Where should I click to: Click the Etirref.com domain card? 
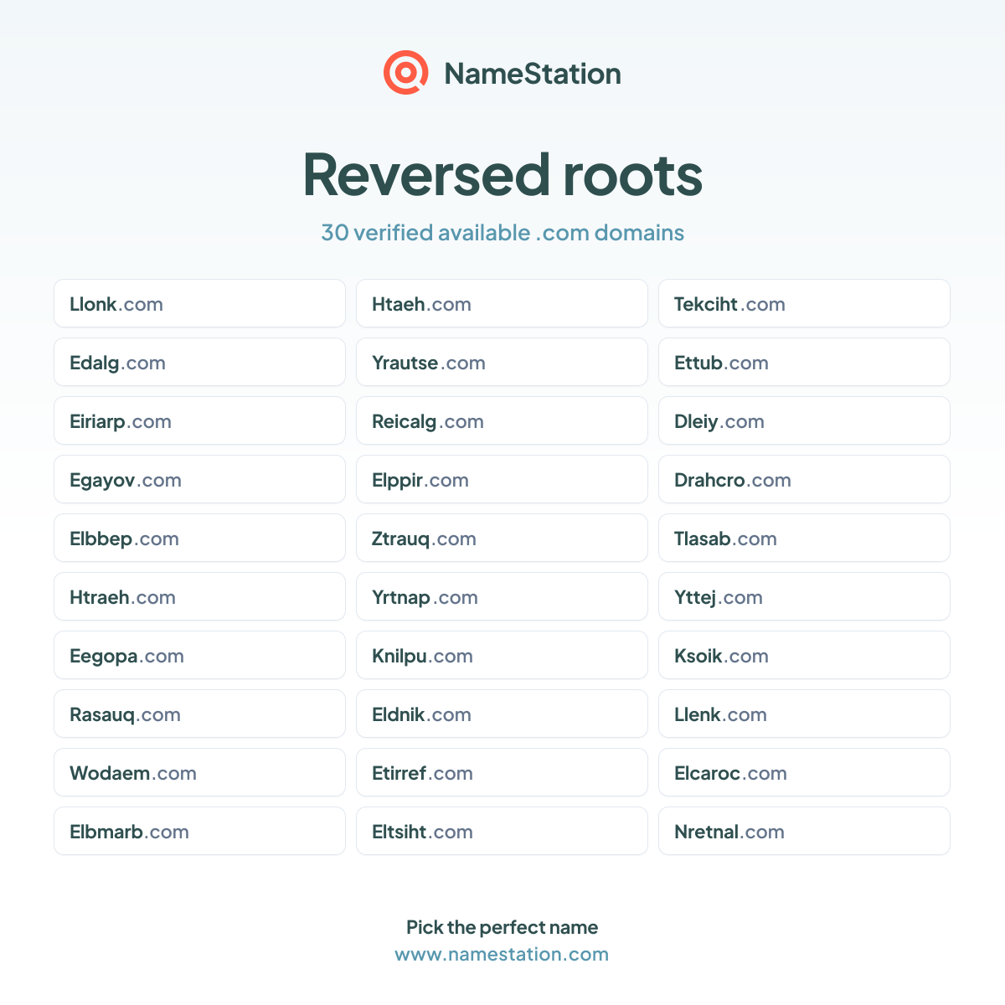click(x=502, y=772)
